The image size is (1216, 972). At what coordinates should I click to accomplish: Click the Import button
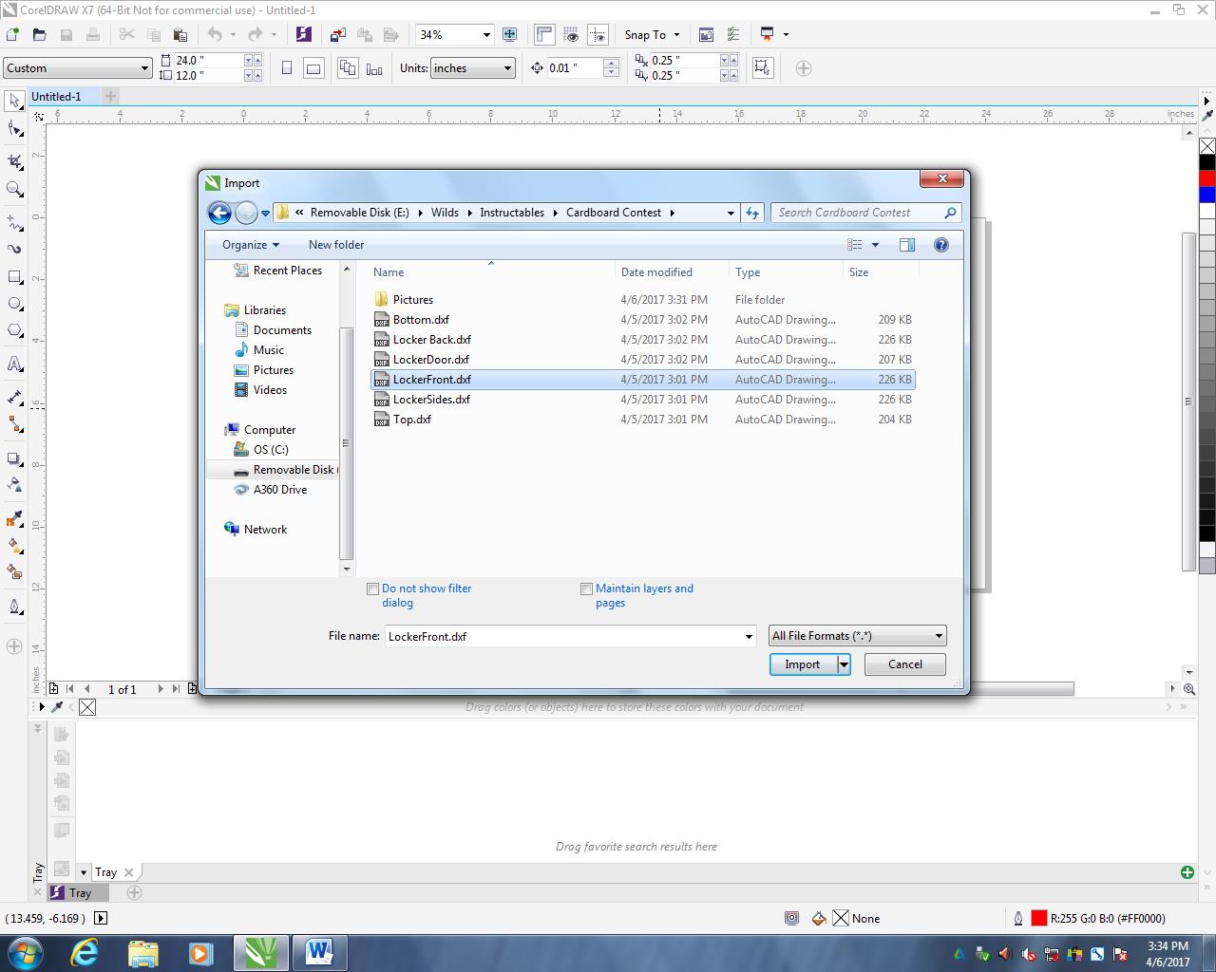click(x=803, y=664)
